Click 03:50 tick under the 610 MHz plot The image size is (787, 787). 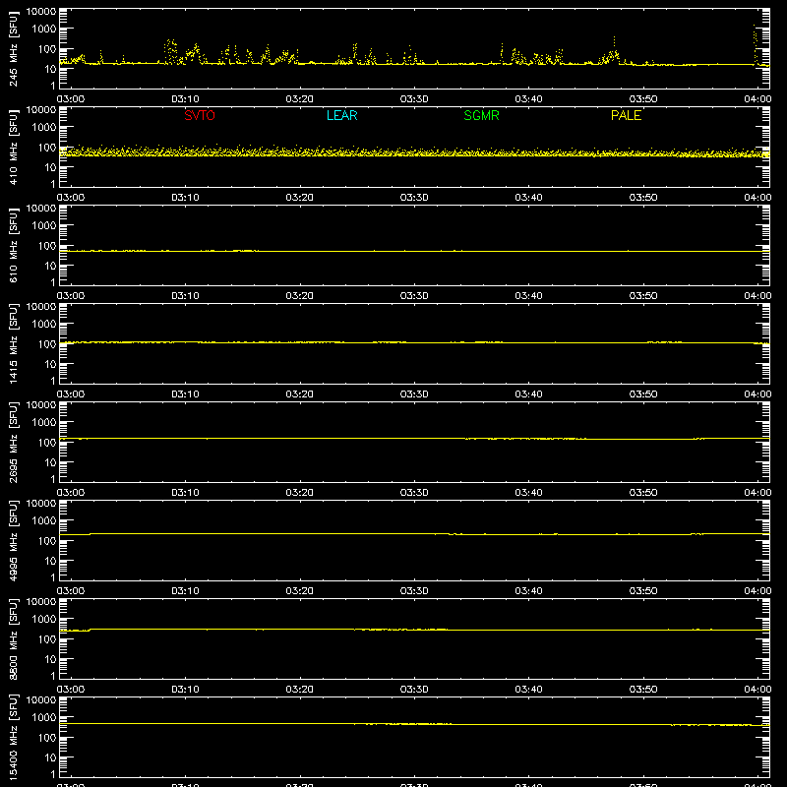tap(643, 296)
